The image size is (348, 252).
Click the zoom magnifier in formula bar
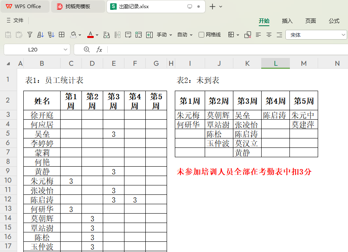[x=87, y=49]
